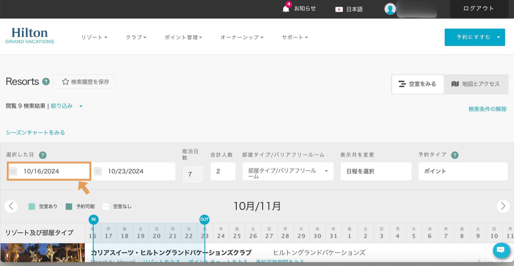Click the Hilton Grand Vacations logo
The image size is (514, 266).
(30, 36)
